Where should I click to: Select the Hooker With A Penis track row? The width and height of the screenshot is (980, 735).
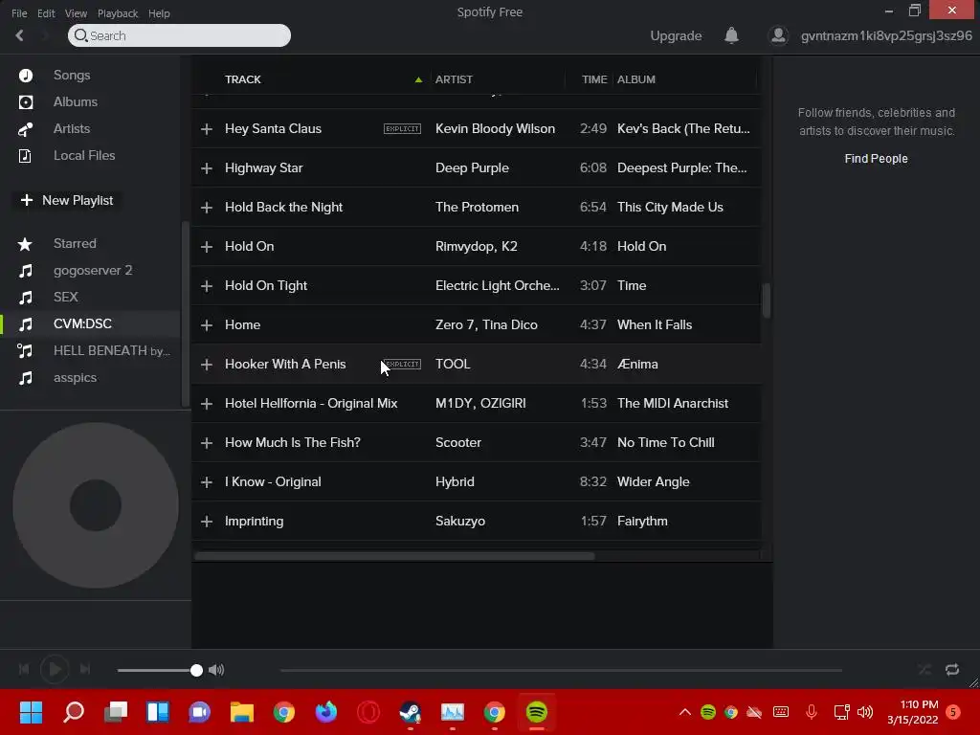(477, 365)
